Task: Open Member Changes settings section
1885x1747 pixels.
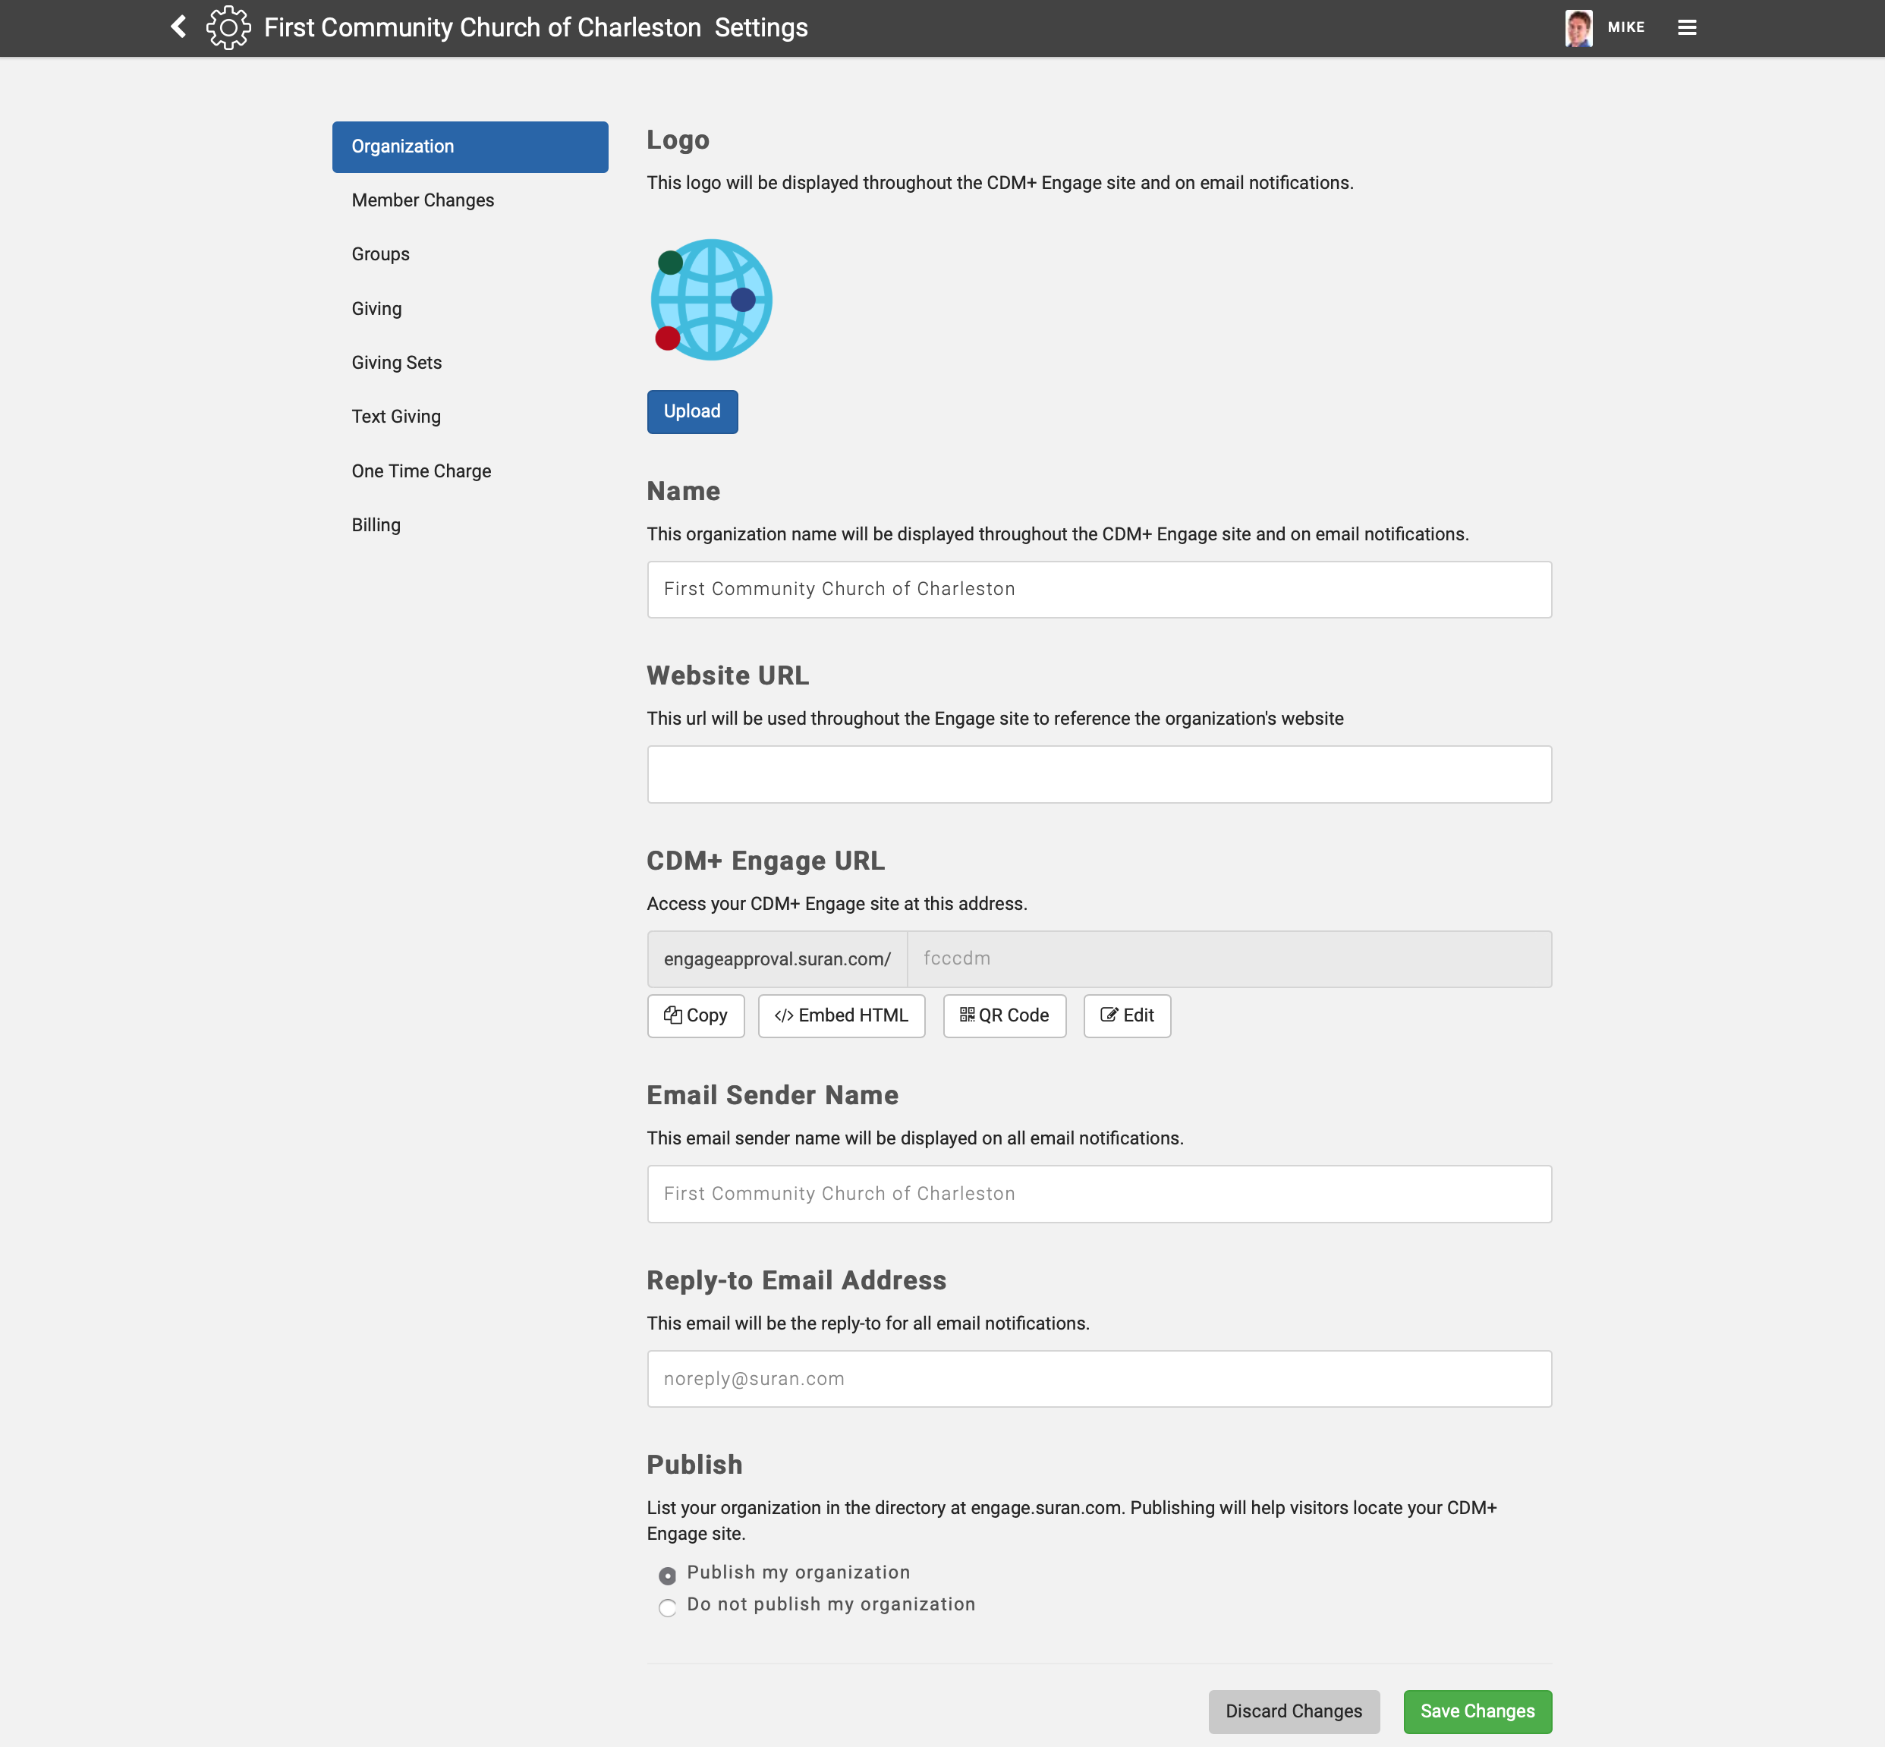Action: [423, 200]
